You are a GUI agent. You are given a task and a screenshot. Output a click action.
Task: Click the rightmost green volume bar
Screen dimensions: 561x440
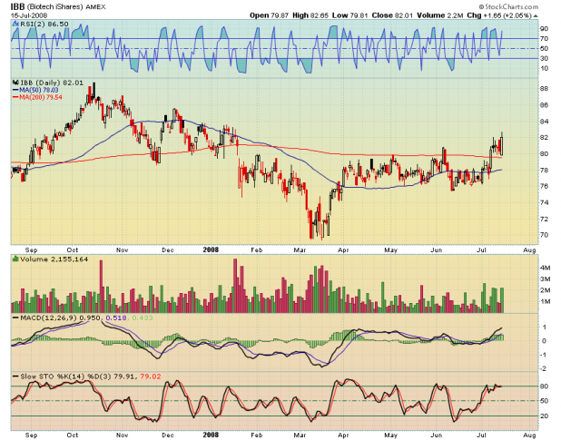pos(502,300)
